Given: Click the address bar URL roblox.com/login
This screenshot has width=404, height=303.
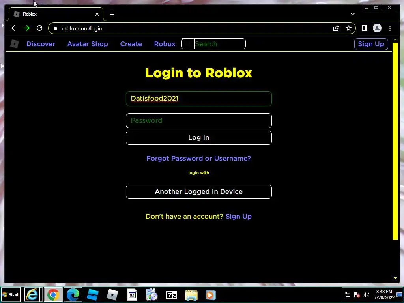Looking at the screenshot, I should [x=82, y=28].
